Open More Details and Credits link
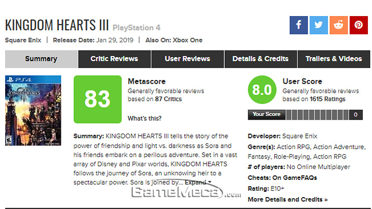The height and width of the screenshot is (209, 372). coord(288,199)
